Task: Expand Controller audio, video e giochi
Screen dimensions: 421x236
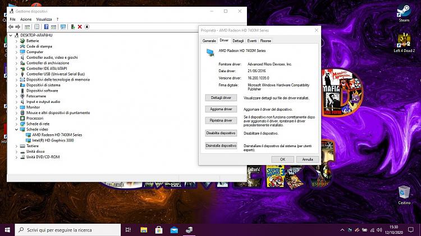Action: (16, 58)
